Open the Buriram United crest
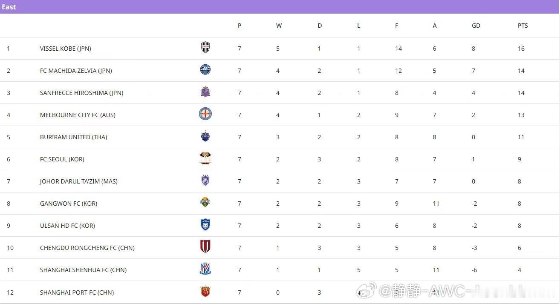 pyautogui.click(x=205, y=136)
